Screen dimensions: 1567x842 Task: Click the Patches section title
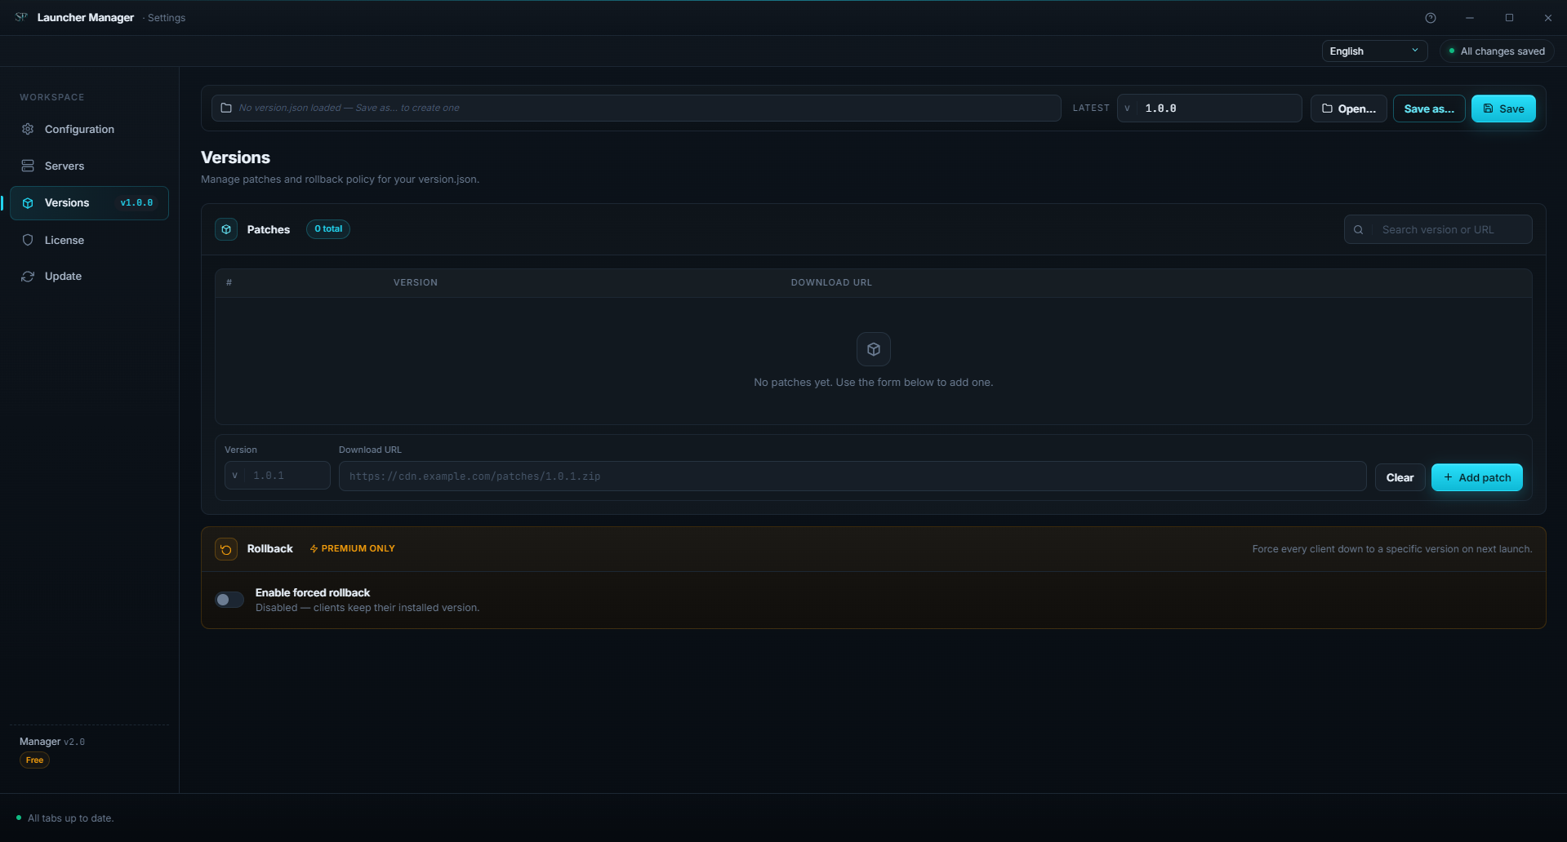click(269, 230)
